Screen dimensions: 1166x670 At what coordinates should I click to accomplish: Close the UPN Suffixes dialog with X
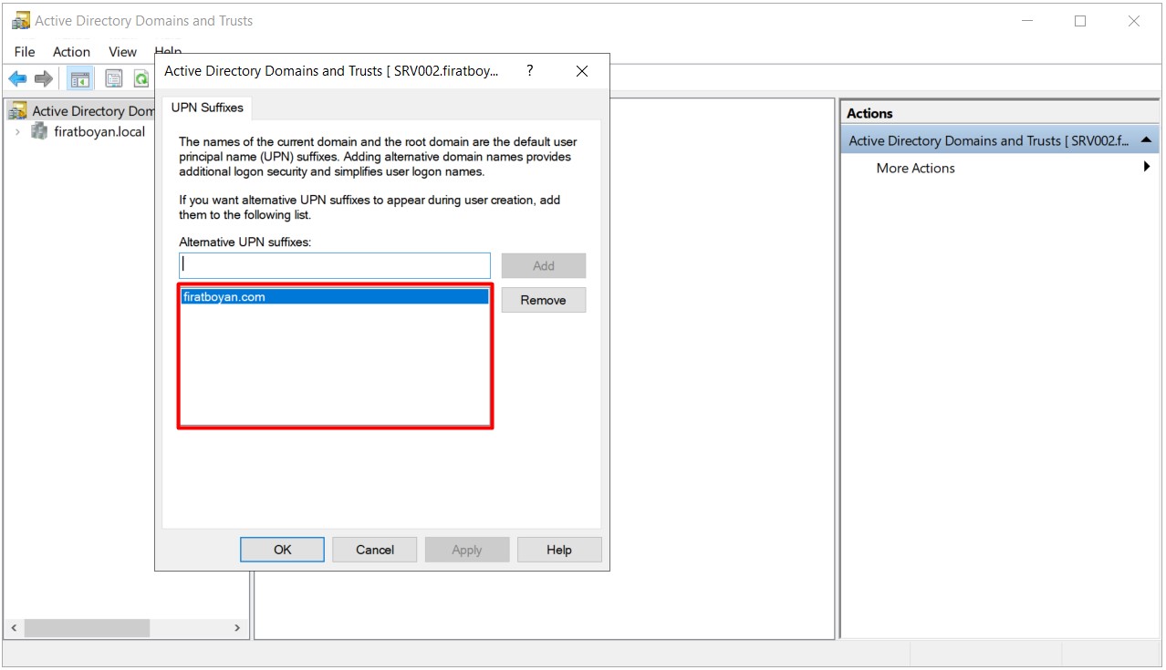coord(582,70)
